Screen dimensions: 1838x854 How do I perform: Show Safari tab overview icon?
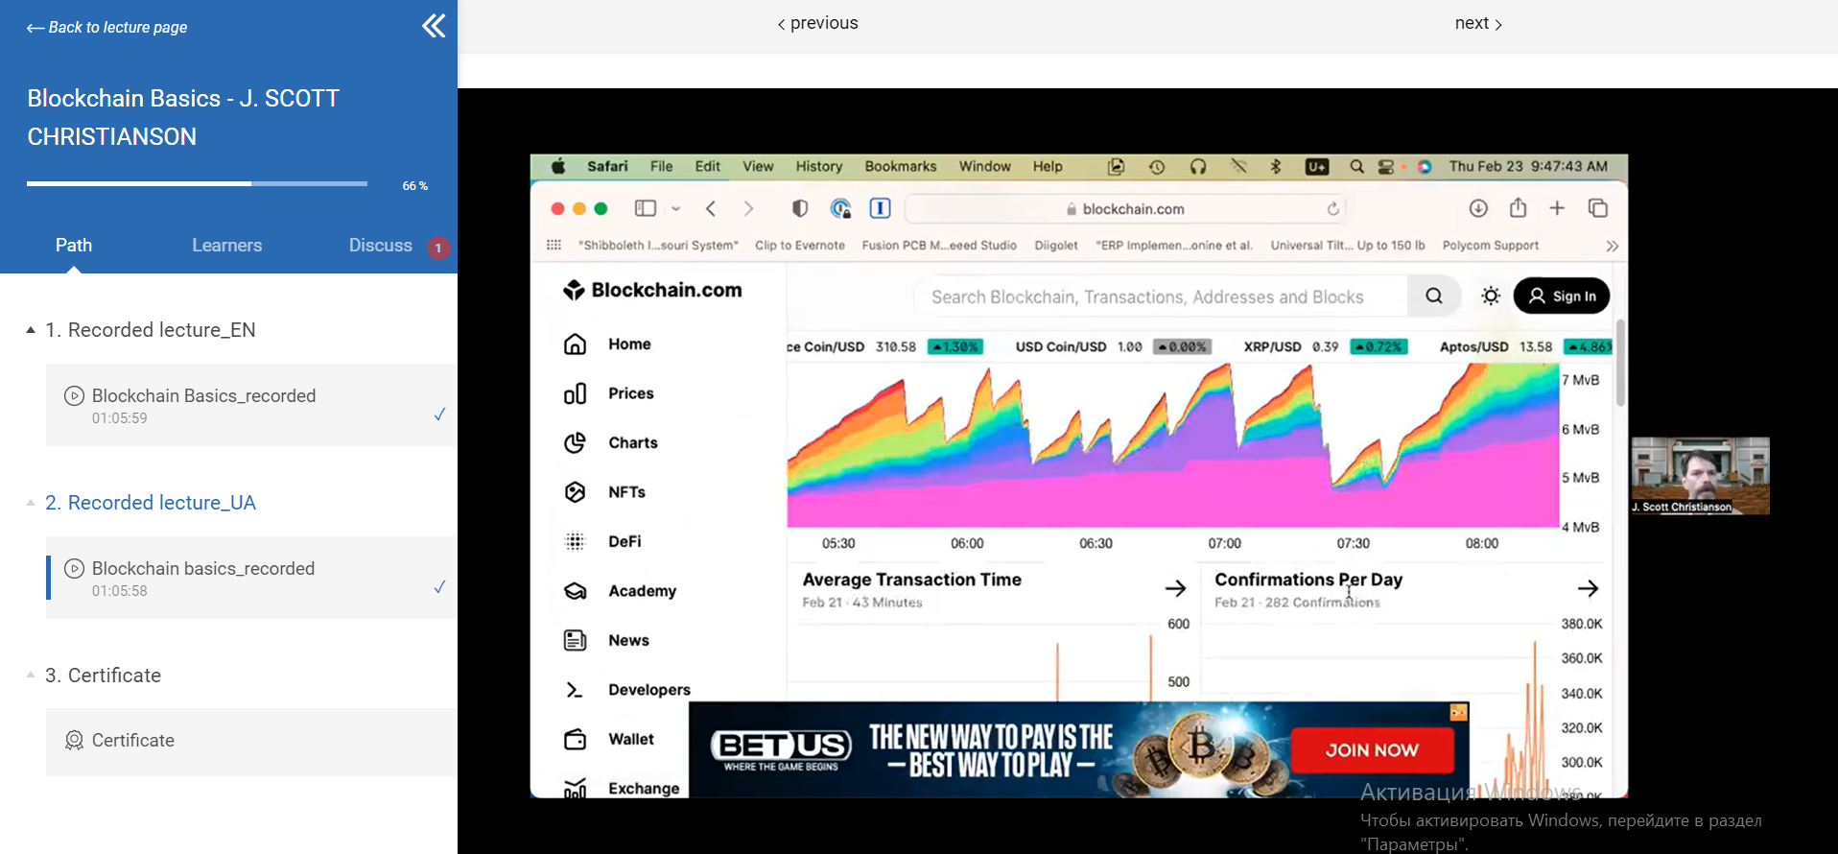point(1598,208)
